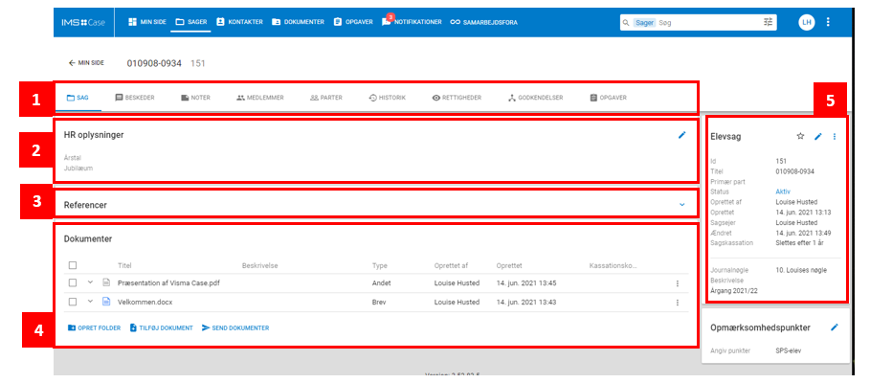Open Elevsag three-dot menu
The image size is (870, 383).
(835, 136)
